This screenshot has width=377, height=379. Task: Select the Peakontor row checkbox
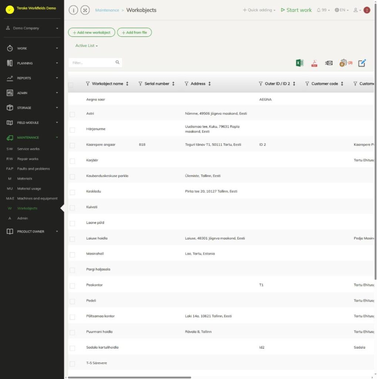click(x=72, y=286)
